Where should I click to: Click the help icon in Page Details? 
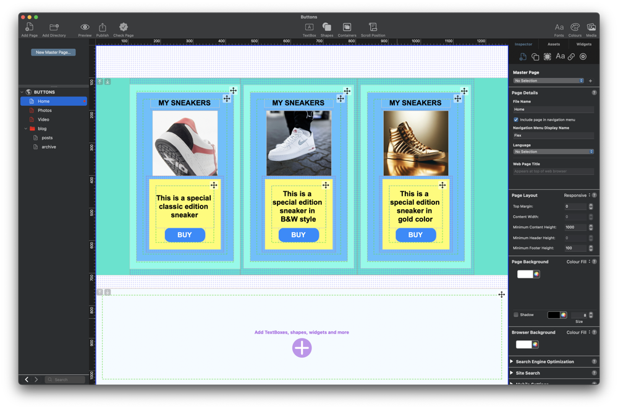594,93
